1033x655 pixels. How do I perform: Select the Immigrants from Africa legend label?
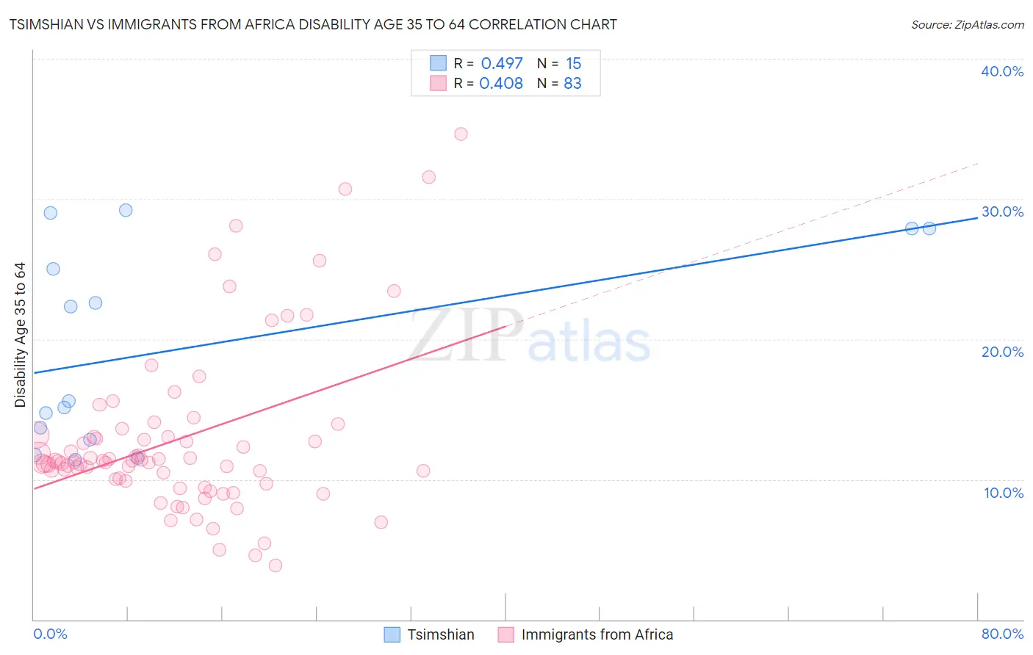597,634
